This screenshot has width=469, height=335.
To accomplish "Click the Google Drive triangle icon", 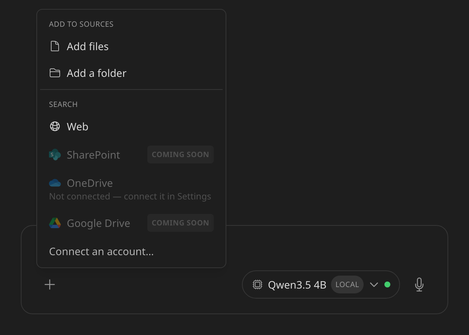I will coord(55,223).
